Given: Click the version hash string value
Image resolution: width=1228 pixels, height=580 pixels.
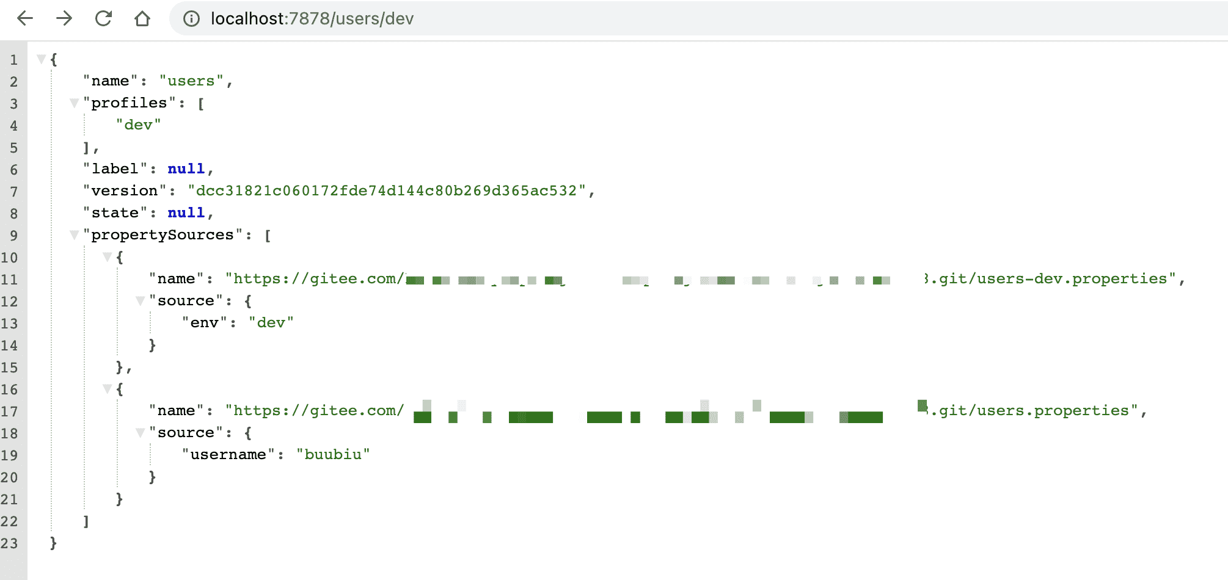Looking at the screenshot, I should 387,191.
